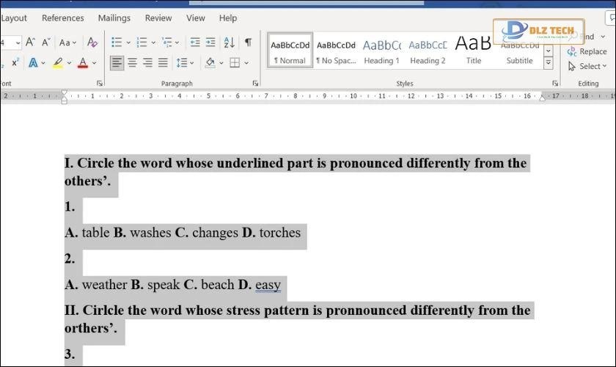This screenshot has height=367, width=616.
Task: Expand the line spacing dropdown
Action: (184, 63)
